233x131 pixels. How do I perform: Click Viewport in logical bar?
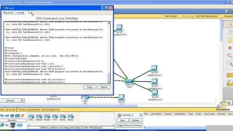click(228, 16)
